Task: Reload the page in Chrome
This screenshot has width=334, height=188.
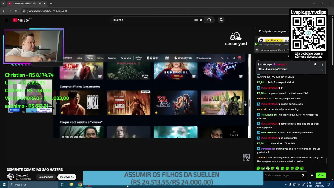Action: pos(16,11)
